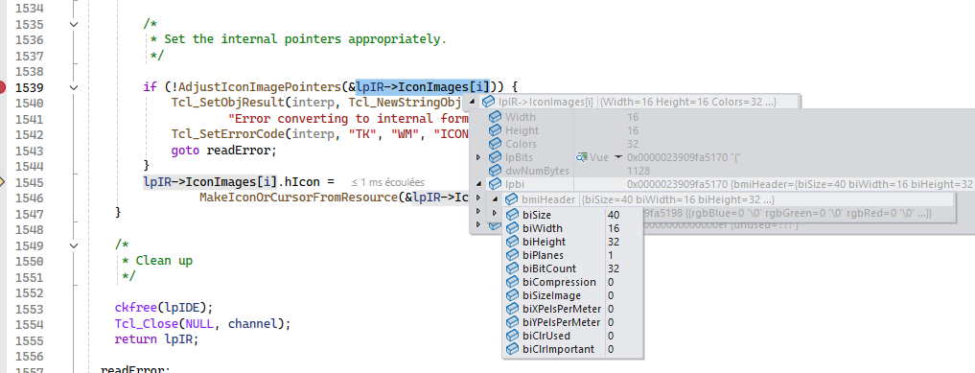
Task: Click line number 1553 in the gutter
Action: pos(29,309)
